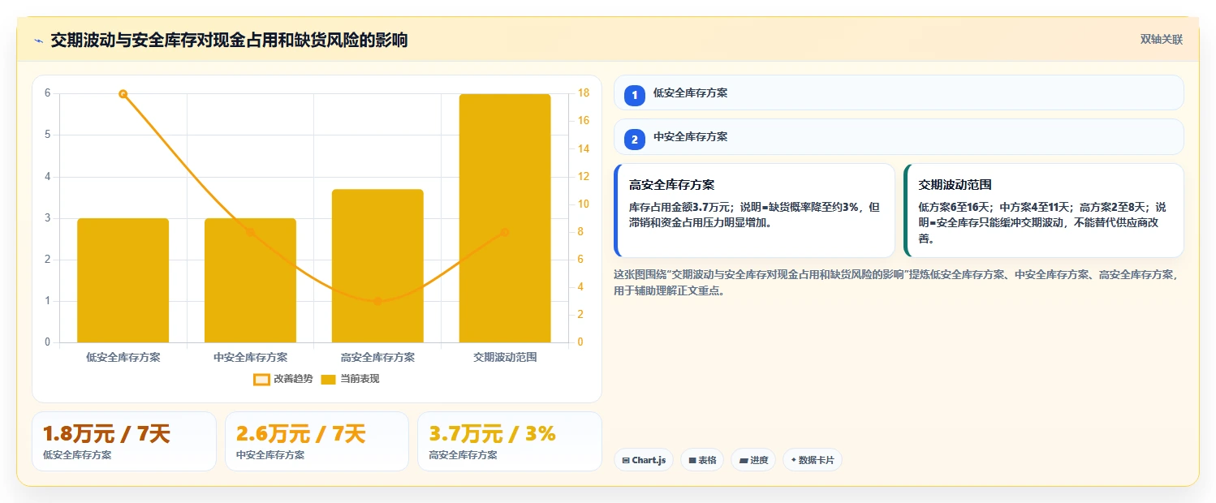Viewport: 1216px width, 503px height.
Task: Click the 进度 tag icon
Action: (744, 460)
